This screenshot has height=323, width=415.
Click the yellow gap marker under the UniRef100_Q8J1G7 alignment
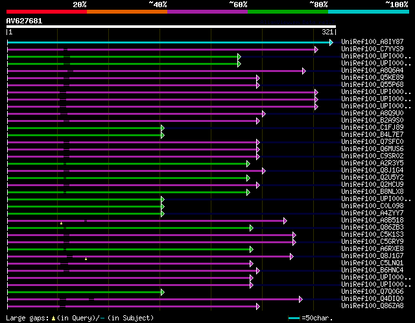[86, 259]
